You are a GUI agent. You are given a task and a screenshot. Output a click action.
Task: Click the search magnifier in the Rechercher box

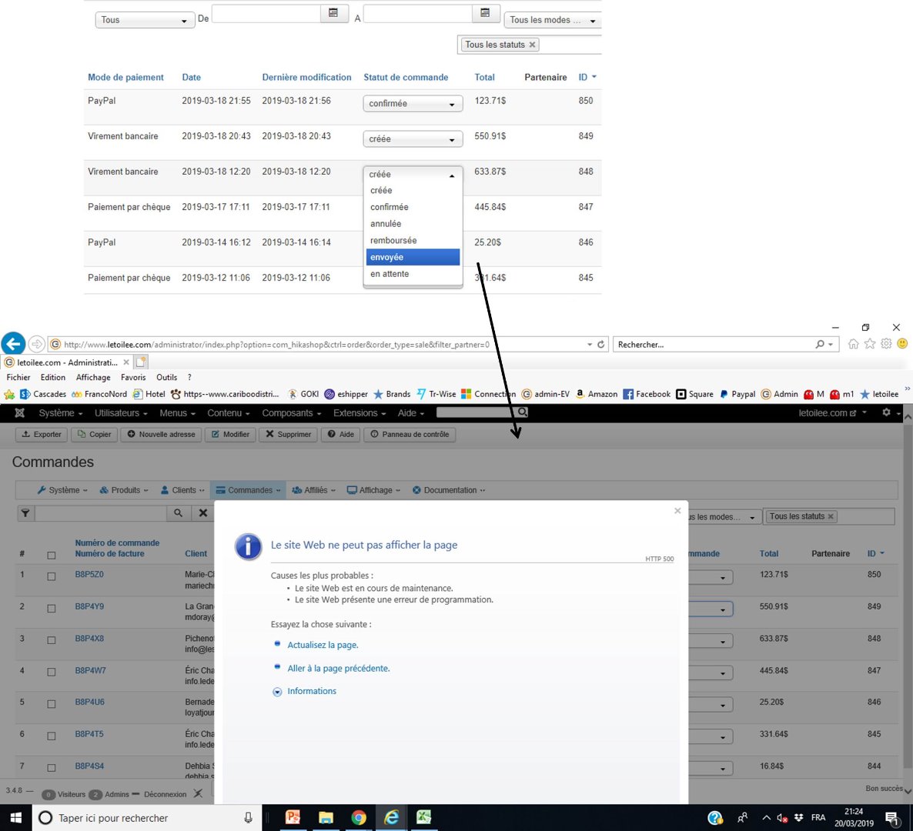[x=820, y=345]
